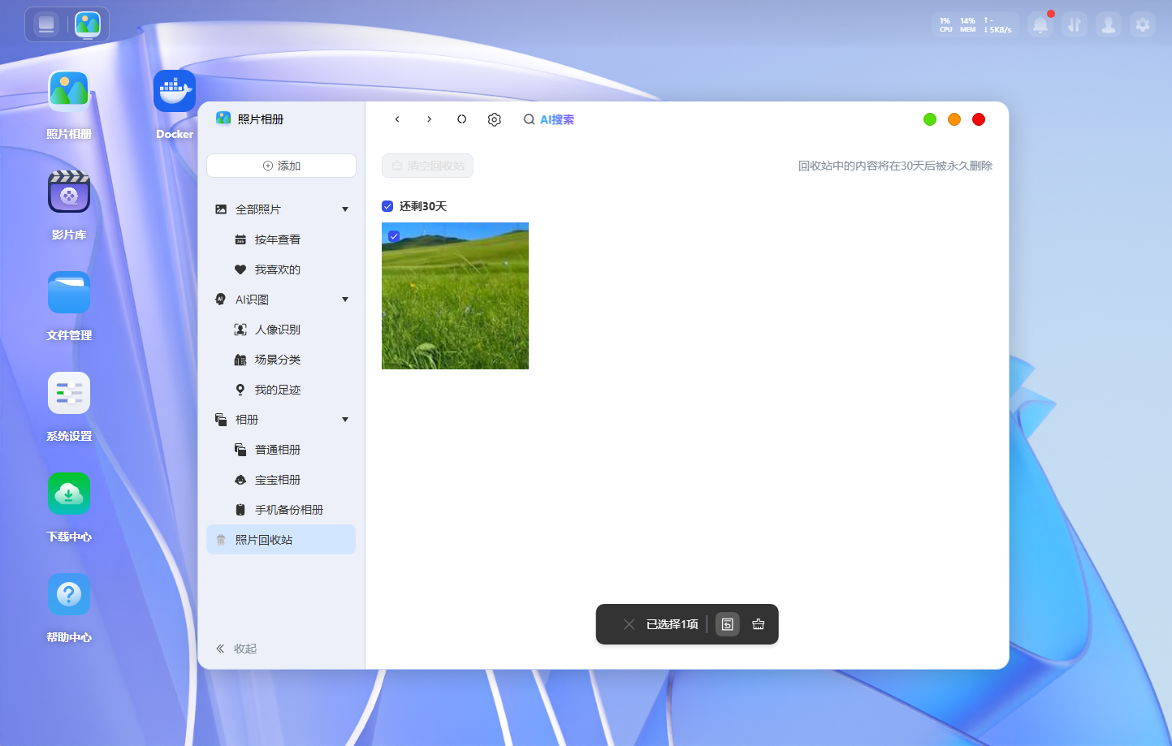
Task: Open 人像识别 in the sidebar
Action: tap(278, 330)
